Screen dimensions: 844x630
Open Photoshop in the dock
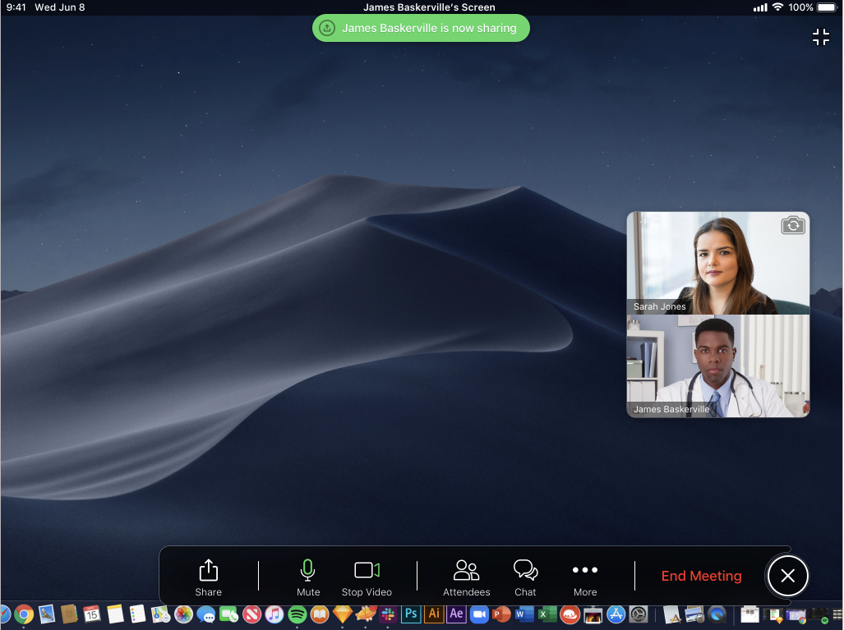(x=411, y=614)
